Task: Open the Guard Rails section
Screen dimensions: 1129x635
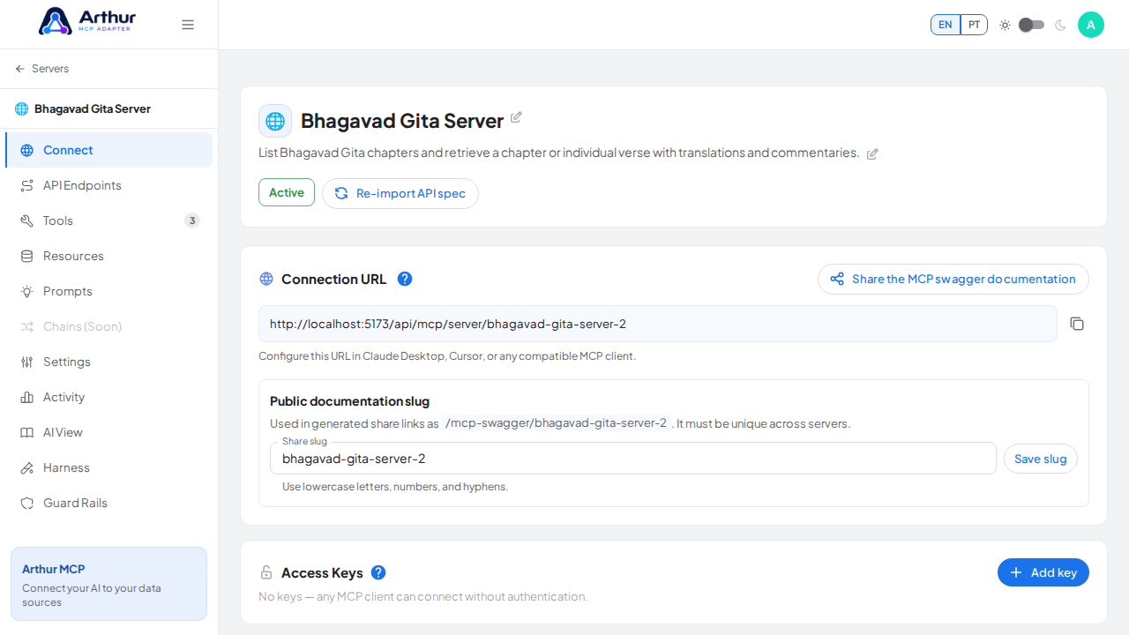Action: coord(109,503)
